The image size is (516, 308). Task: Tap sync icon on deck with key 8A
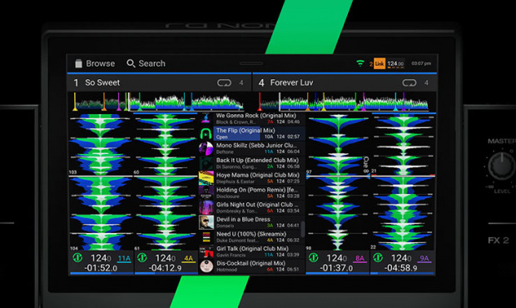(x=313, y=258)
